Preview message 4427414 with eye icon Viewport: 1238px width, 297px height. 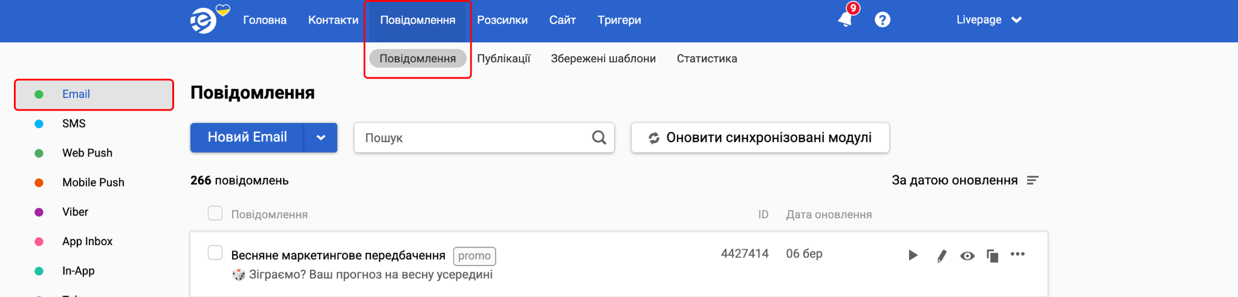(967, 256)
